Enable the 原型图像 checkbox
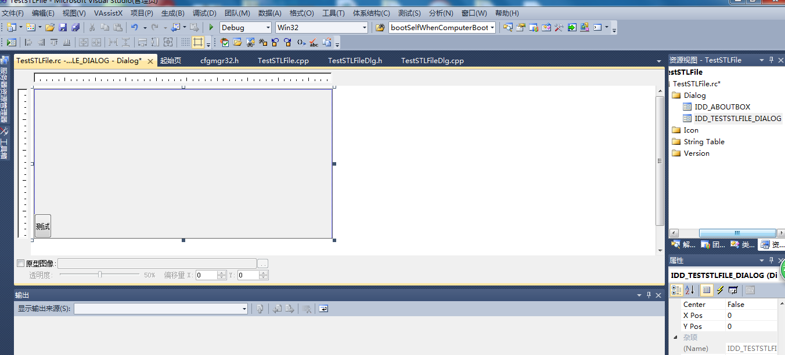785x355 pixels. tap(21, 263)
